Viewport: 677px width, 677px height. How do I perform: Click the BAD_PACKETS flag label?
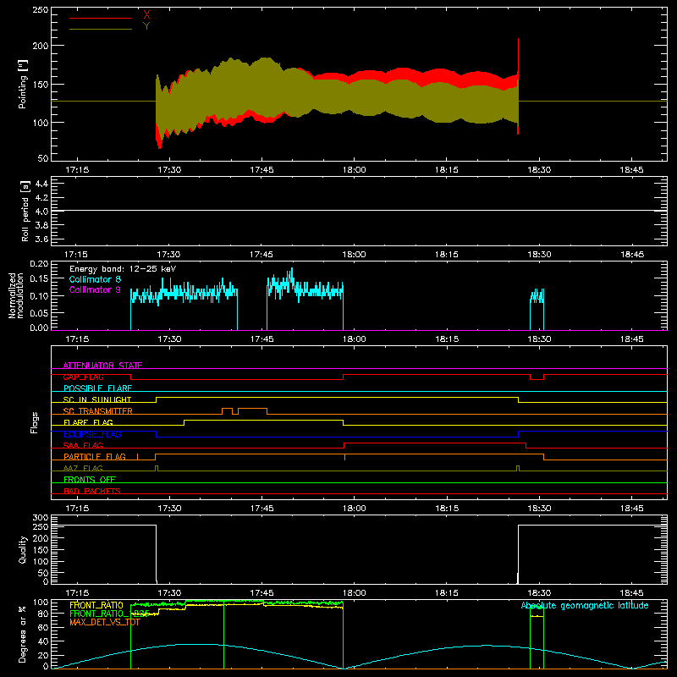[92, 491]
